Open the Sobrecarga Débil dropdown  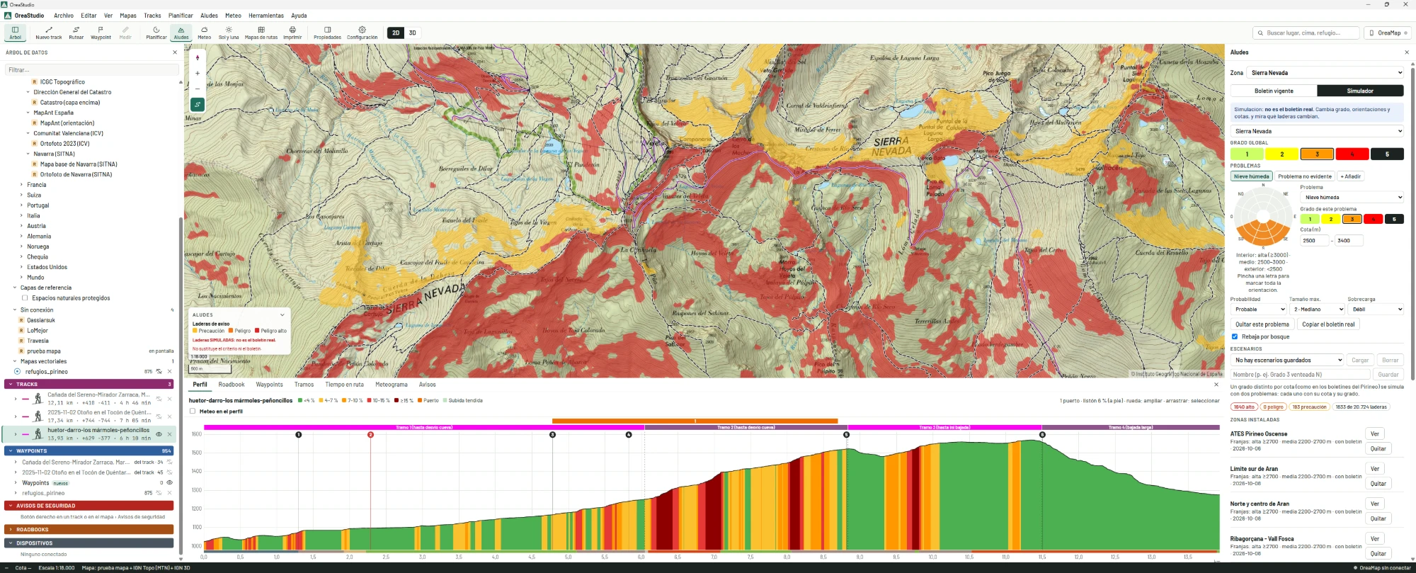(1376, 310)
